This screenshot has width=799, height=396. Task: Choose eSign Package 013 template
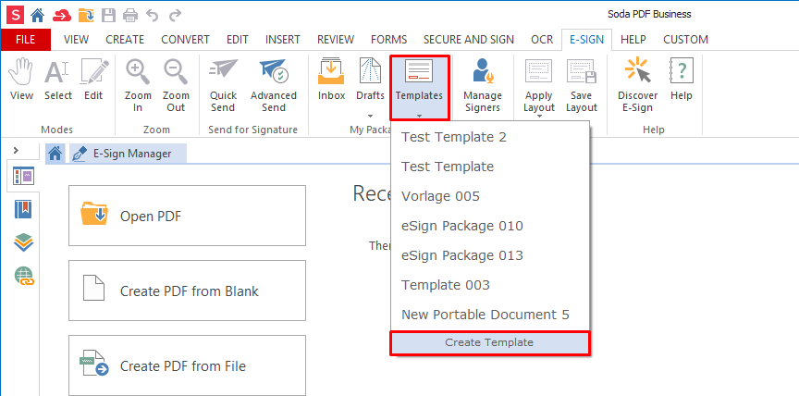(490, 255)
